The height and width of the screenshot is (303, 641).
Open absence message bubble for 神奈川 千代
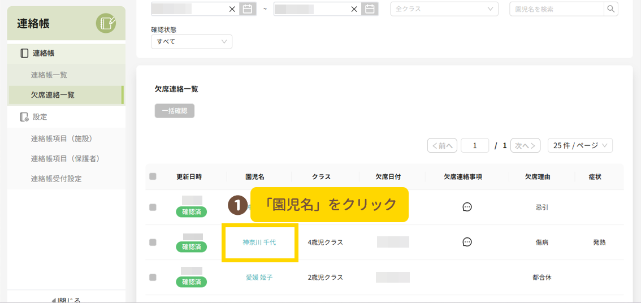[x=467, y=242]
